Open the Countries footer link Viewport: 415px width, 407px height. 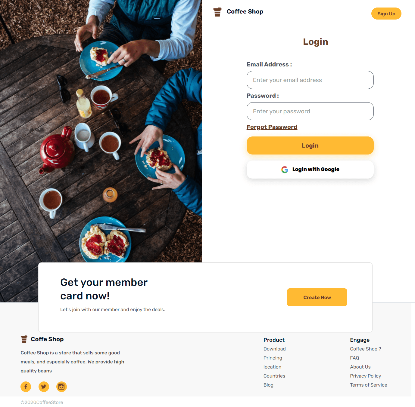[274, 376]
